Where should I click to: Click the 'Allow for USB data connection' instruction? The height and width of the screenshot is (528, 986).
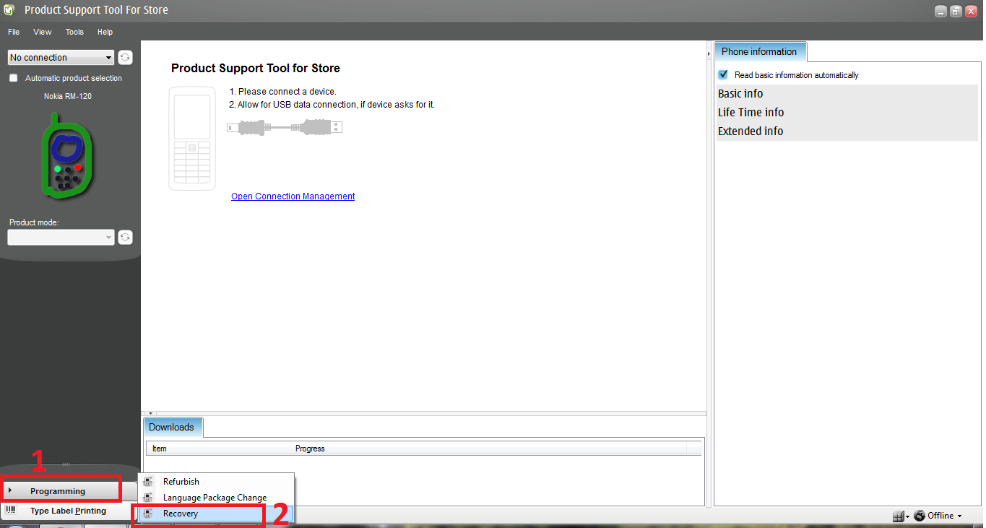(332, 105)
